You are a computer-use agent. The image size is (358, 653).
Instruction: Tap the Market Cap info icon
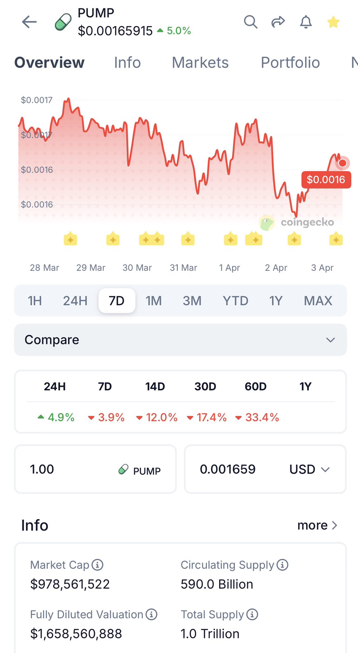(97, 565)
